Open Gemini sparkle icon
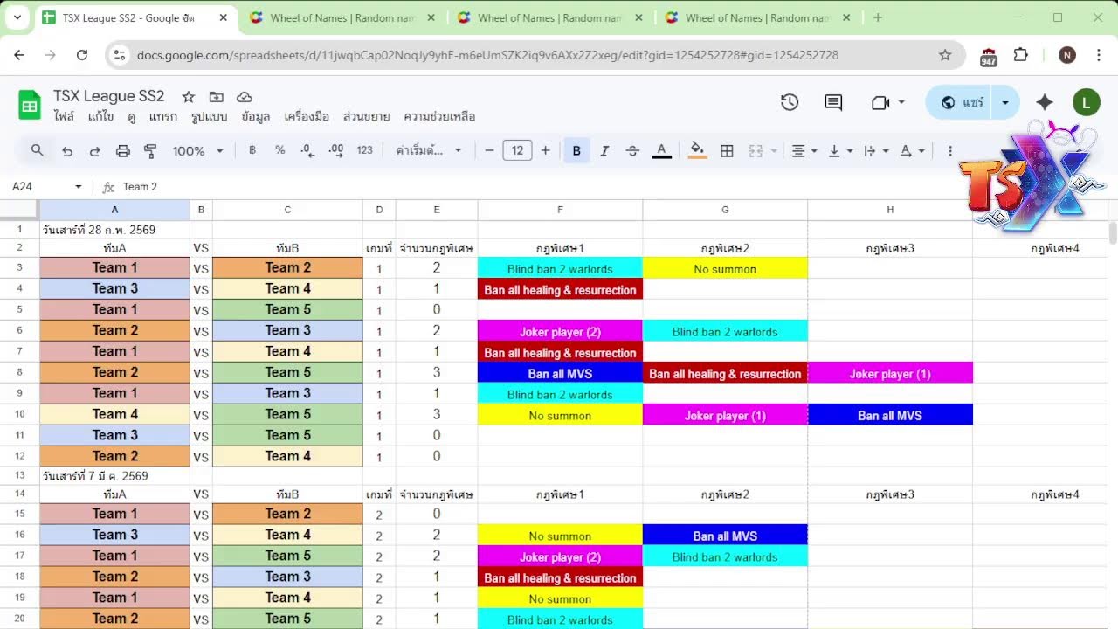This screenshot has height=629, width=1118. click(x=1045, y=102)
